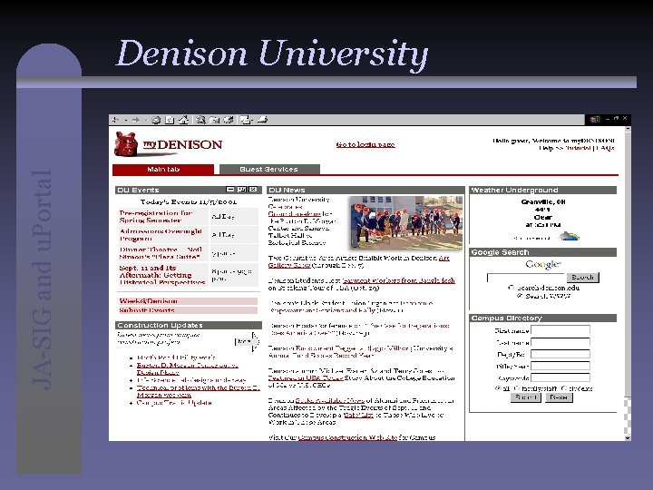Viewport: 653px width, 490px height.
Task: Click the browser Mail icon
Action: pyautogui.click(x=246, y=120)
